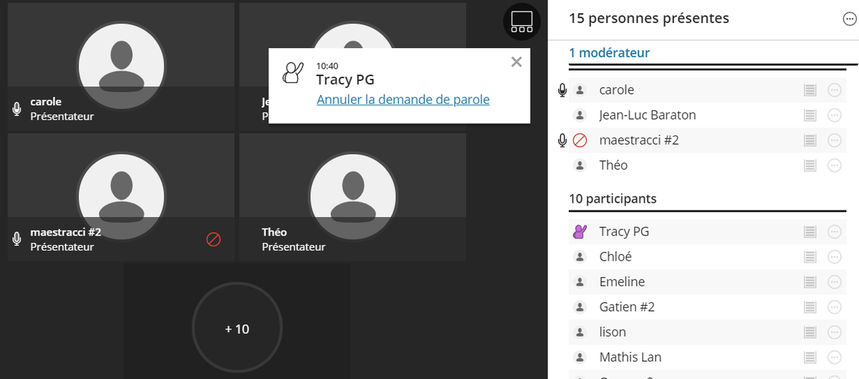Close the Tracy PG notification popup

pos(516,62)
